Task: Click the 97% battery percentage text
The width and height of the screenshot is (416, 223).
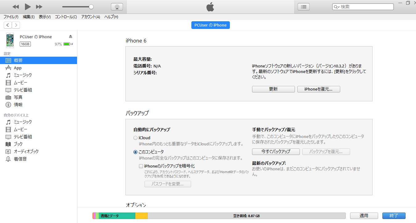Action: (x=58, y=44)
